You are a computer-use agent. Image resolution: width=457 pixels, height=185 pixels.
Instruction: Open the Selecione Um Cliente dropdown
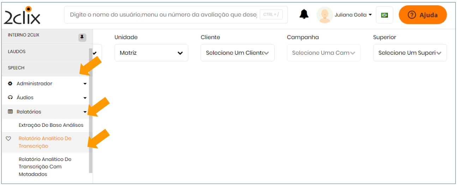pos(237,53)
